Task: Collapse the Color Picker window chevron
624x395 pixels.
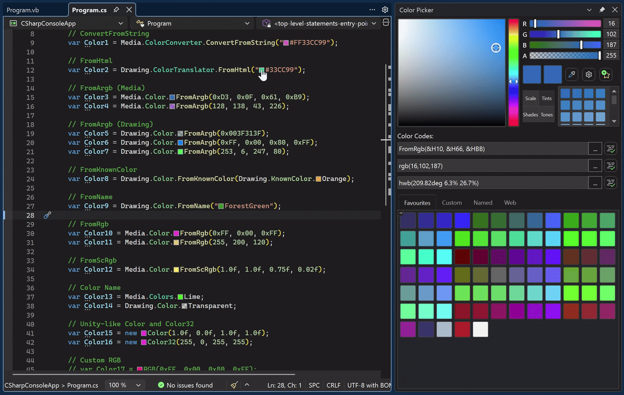Action: point(589,10)
